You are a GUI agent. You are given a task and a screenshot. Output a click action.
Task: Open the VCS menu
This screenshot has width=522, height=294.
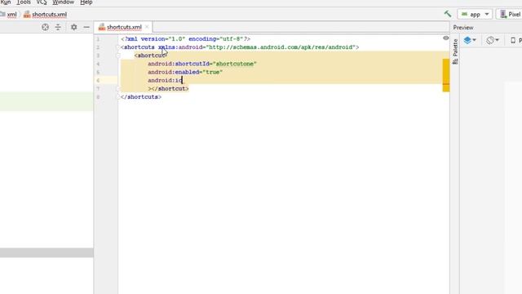[42, 2]
